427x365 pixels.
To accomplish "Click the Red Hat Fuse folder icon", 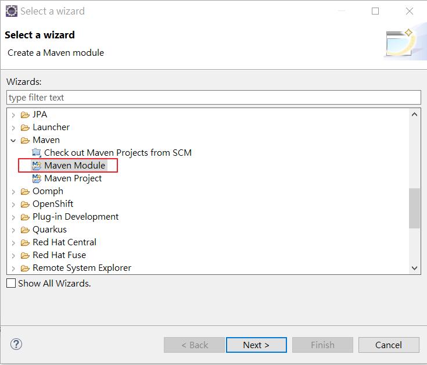I will pos(25,256).
